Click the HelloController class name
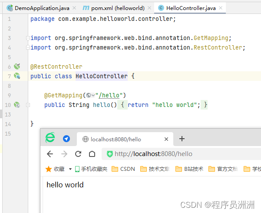Viewport: 261px width, 213px height. (102, 76)
